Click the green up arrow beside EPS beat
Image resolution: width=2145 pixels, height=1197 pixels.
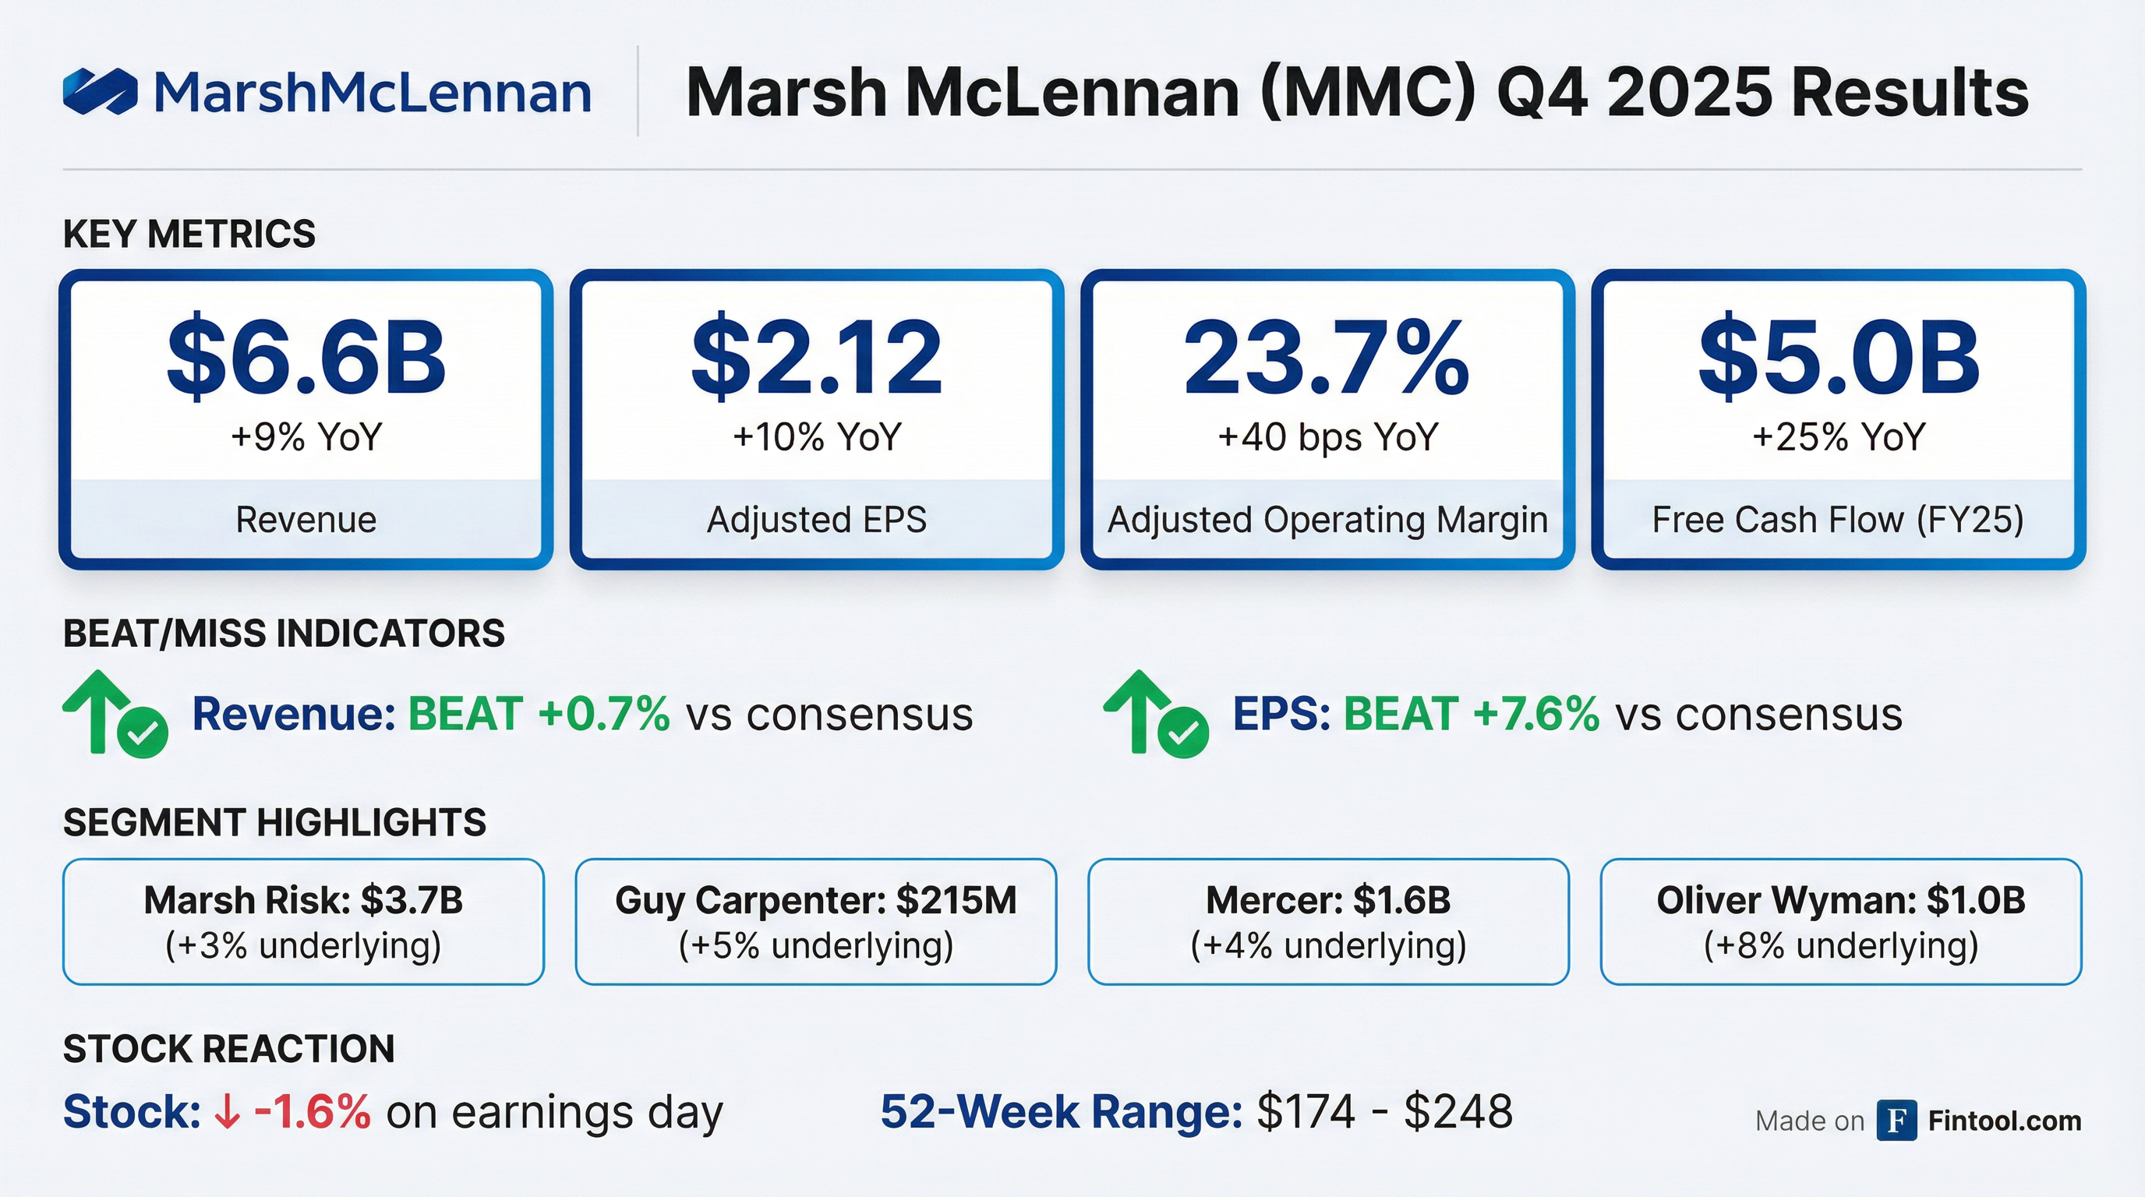(1138, 709)
